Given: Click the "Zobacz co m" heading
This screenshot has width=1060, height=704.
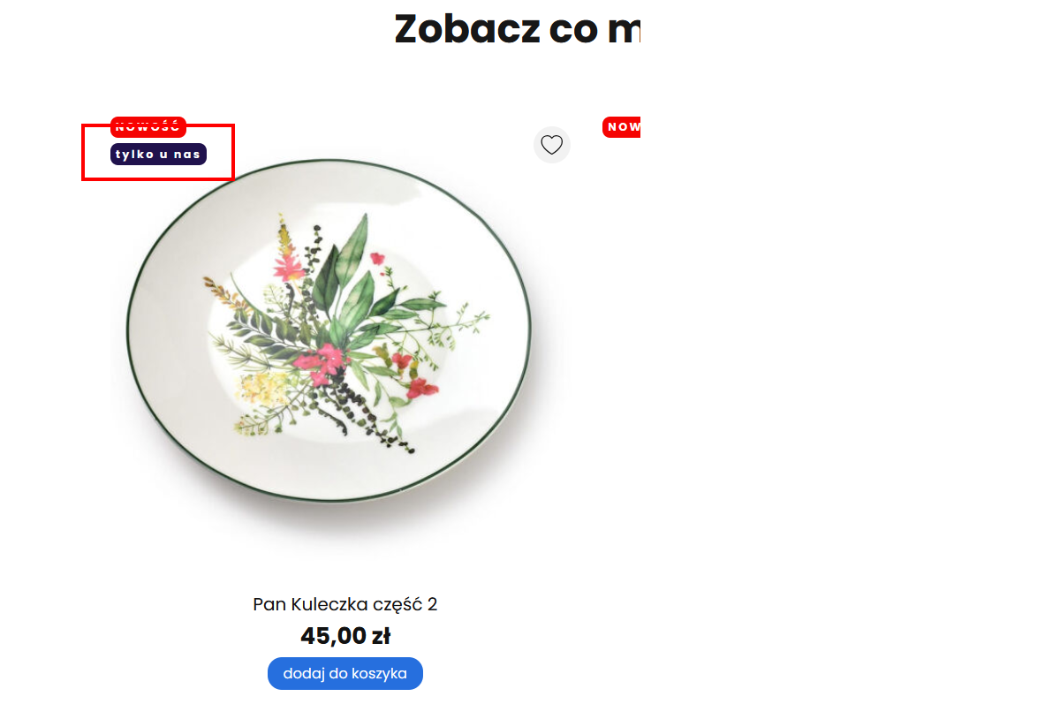Looking at the screenshot, I should point(517,30).
